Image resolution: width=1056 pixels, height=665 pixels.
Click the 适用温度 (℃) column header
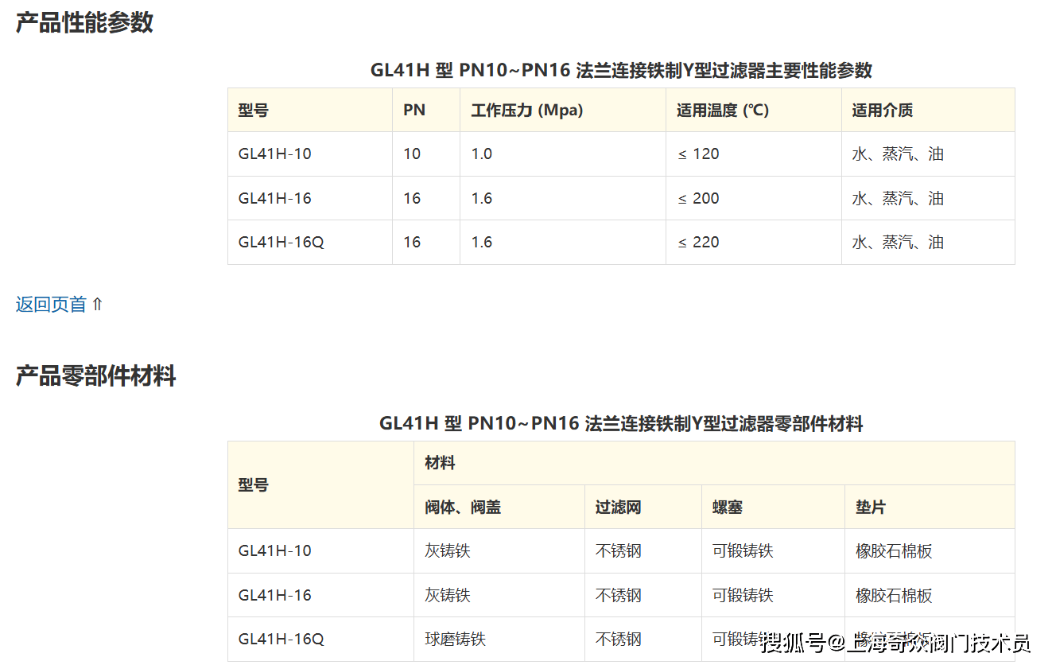[x=723, y=110]
